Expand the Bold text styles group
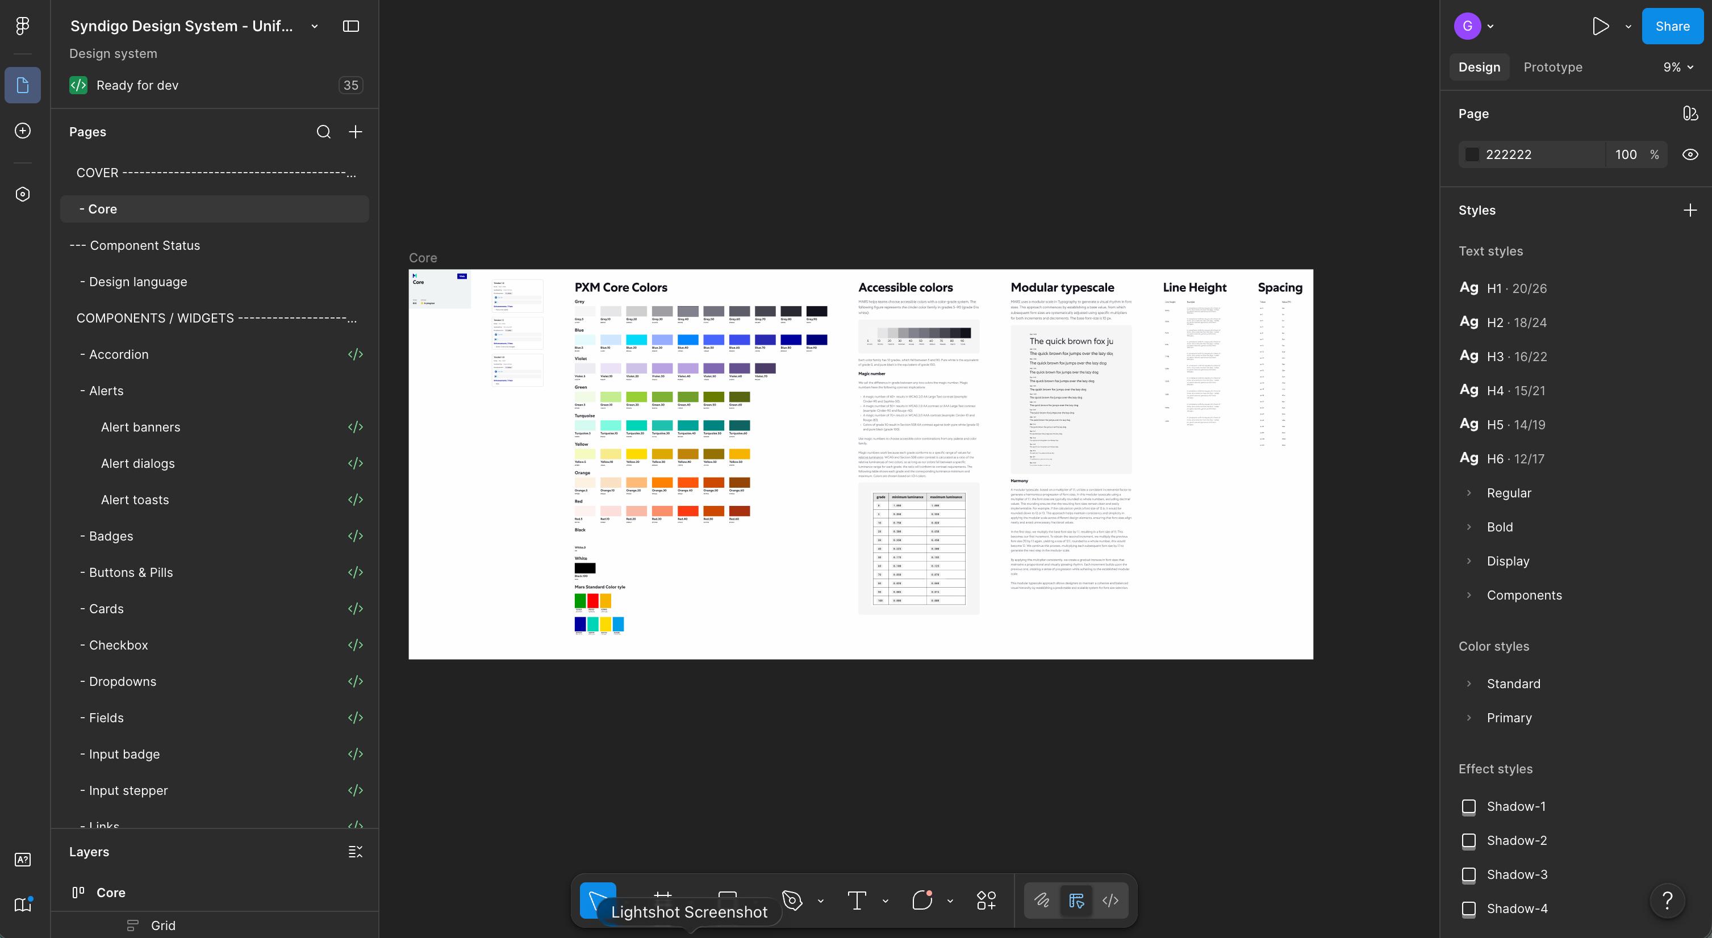1712x938 pixels. point(1469,527)
